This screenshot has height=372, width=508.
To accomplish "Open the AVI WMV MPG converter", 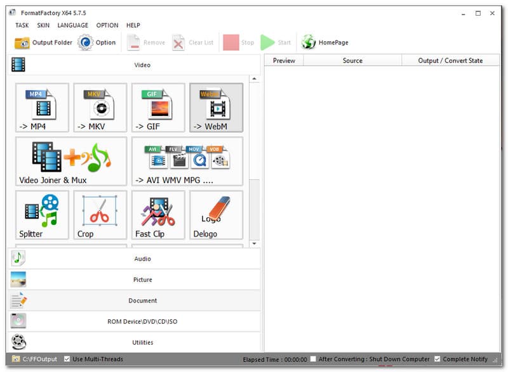I will coord(187,161).
